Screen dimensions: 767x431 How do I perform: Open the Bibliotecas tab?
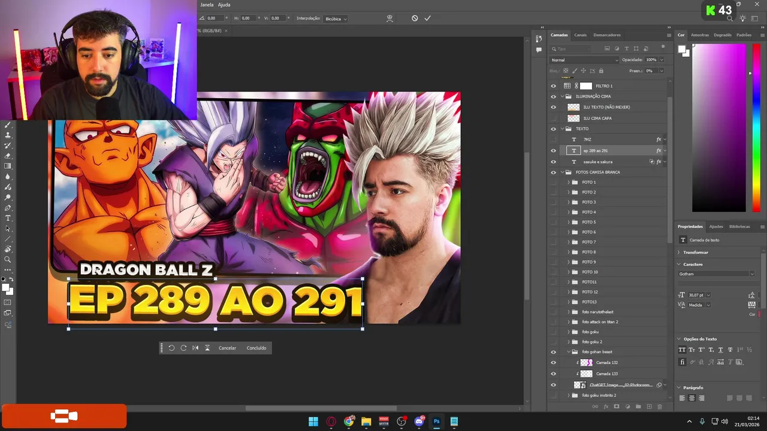[x=739, y=226]
